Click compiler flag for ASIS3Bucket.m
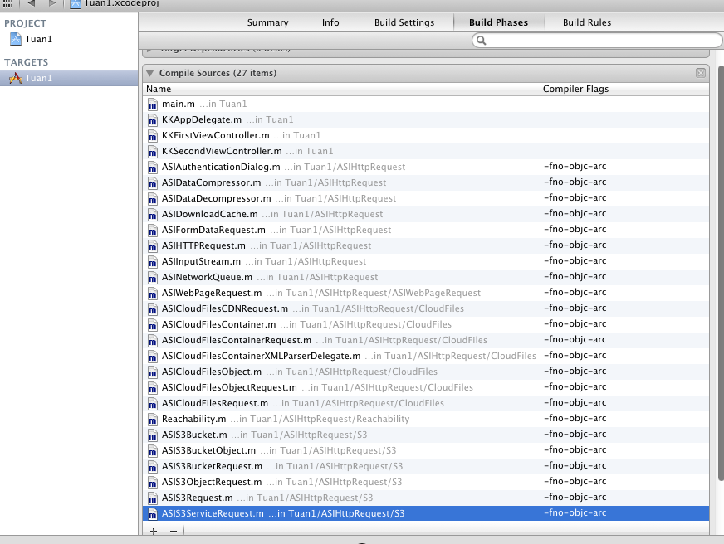 [x=575, y=434]
